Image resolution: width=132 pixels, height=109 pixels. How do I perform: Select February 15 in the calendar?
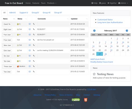coord(111,46)
